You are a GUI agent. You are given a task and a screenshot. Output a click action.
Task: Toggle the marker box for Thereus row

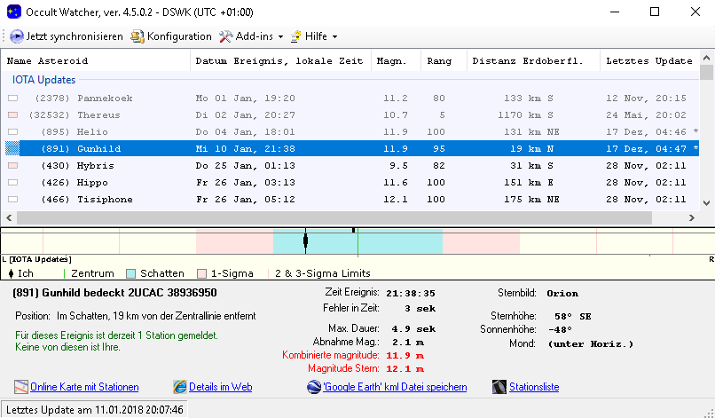[13, 115]
